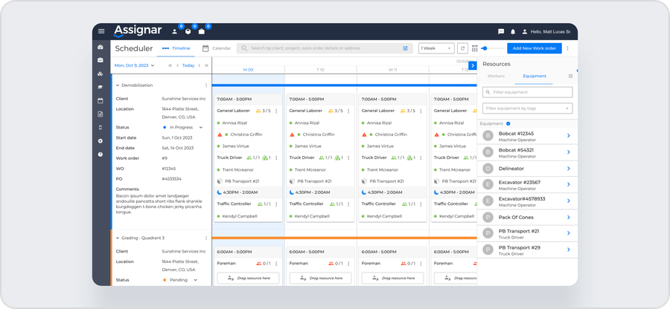Click the main work order search field

[324, 48]
